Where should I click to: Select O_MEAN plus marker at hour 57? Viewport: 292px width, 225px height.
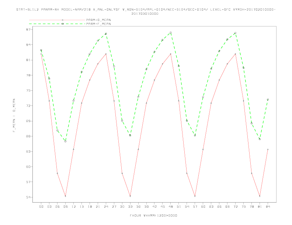(x=195, y=196)
